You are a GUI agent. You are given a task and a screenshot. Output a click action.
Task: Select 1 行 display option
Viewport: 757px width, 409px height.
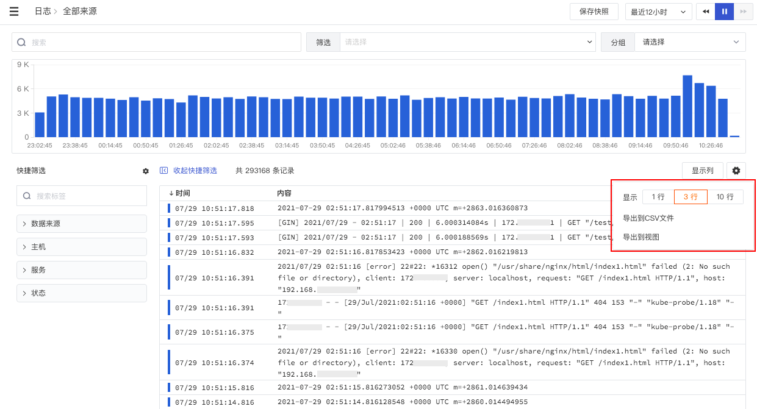pyautogui.click(x=658, y=197)
